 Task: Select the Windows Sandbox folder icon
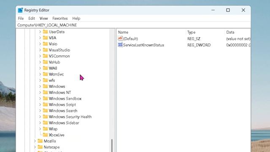[x=45, y=98]
